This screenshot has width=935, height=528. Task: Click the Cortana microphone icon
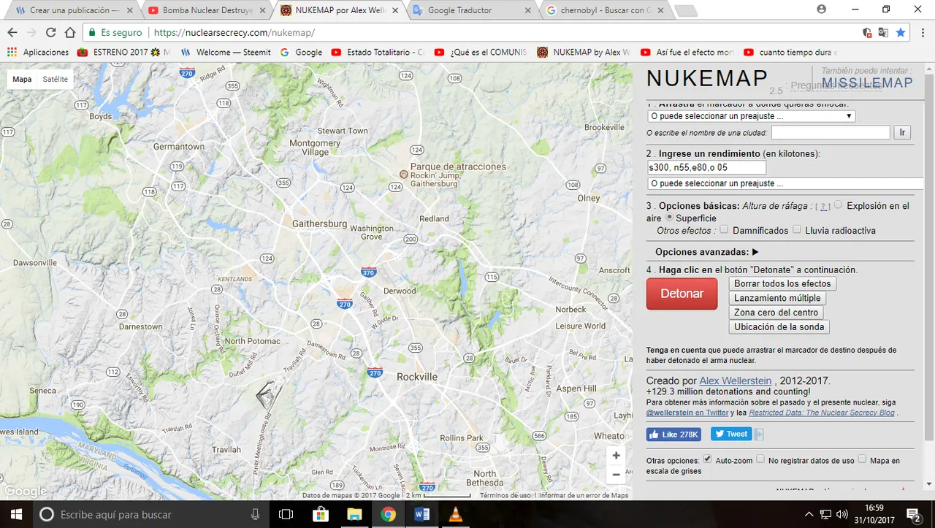255,514
